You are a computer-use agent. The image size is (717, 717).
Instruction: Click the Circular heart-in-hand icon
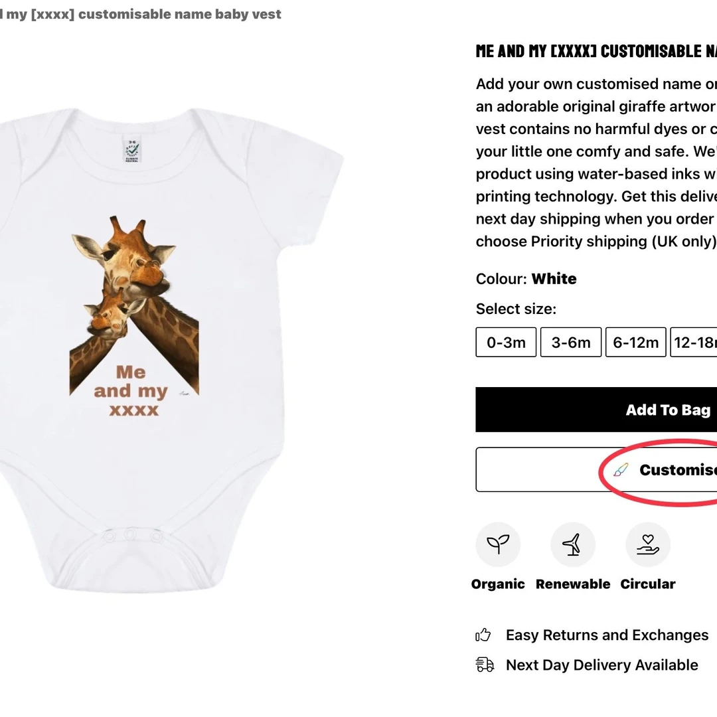pos(647,544)
